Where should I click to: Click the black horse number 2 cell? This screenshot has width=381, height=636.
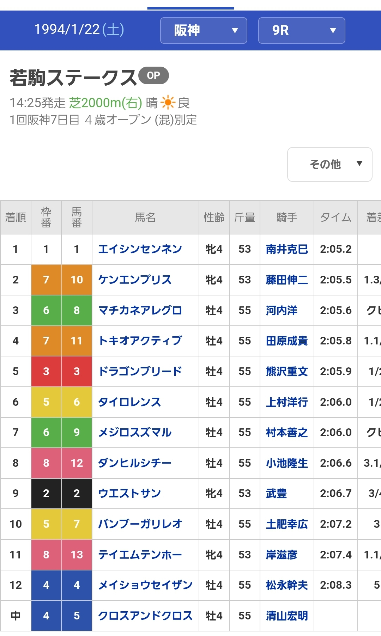[x=77, y=494]
